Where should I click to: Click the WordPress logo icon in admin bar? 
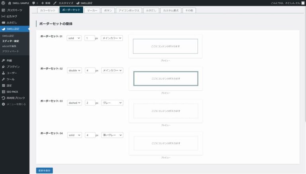click(x=3, y=3)
